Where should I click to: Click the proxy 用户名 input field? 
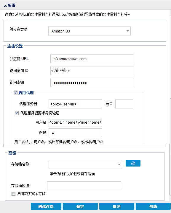pos(75,122)
